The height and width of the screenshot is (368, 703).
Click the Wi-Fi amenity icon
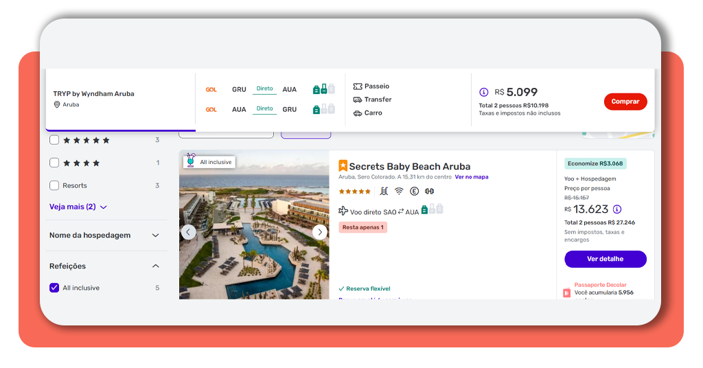[399, 192]
